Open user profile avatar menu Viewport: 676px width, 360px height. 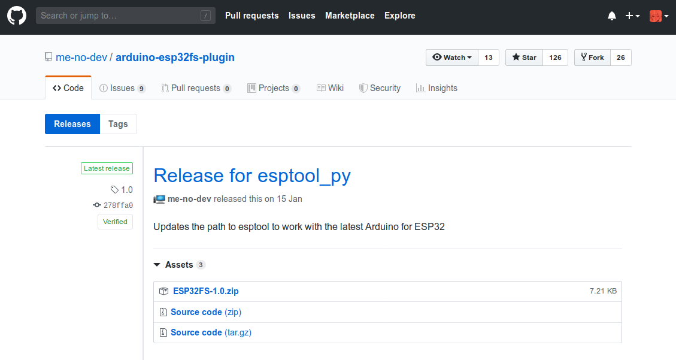pyautogui.click(x=659, y=16)
